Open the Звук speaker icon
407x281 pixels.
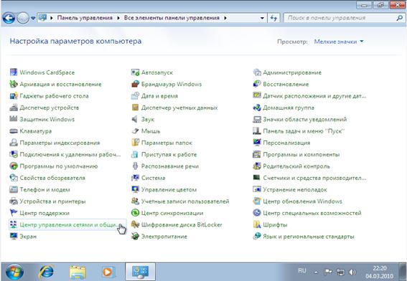tap(135, 119)
